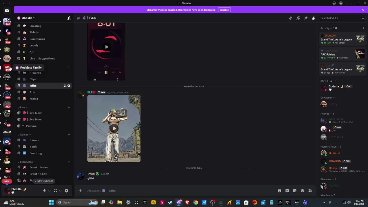Image resolution: width=368 pixels, height=207 pixels.
Task: Open gift icon in message bar
Action: (279, 191)
